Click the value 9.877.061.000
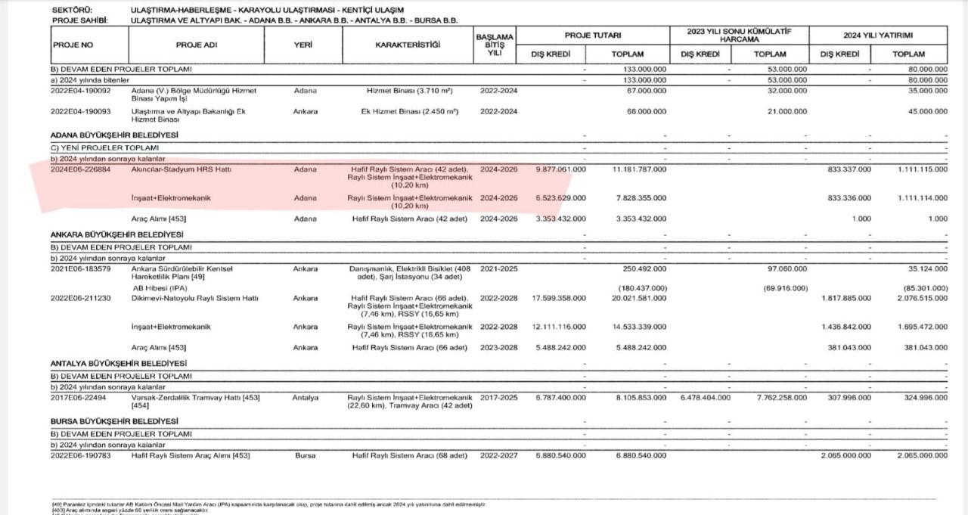 561,169
